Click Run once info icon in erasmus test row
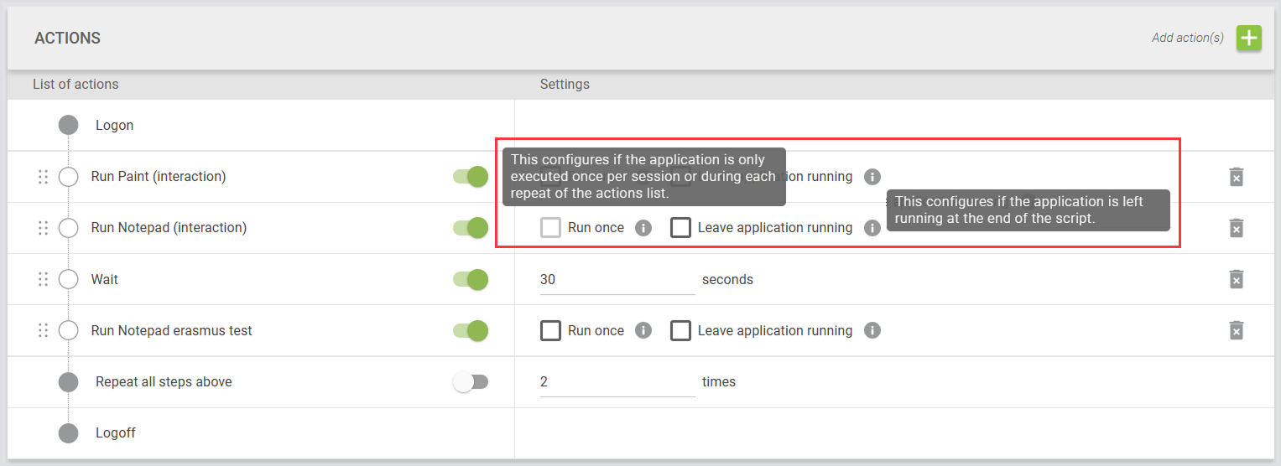The height and width of the screenshot is (466, 1281). (x=643, y=330)
